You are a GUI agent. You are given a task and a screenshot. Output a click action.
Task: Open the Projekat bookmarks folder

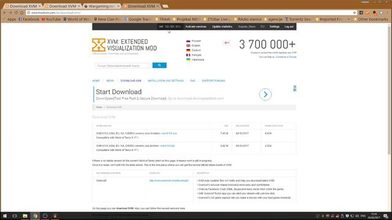coord(186,19)
